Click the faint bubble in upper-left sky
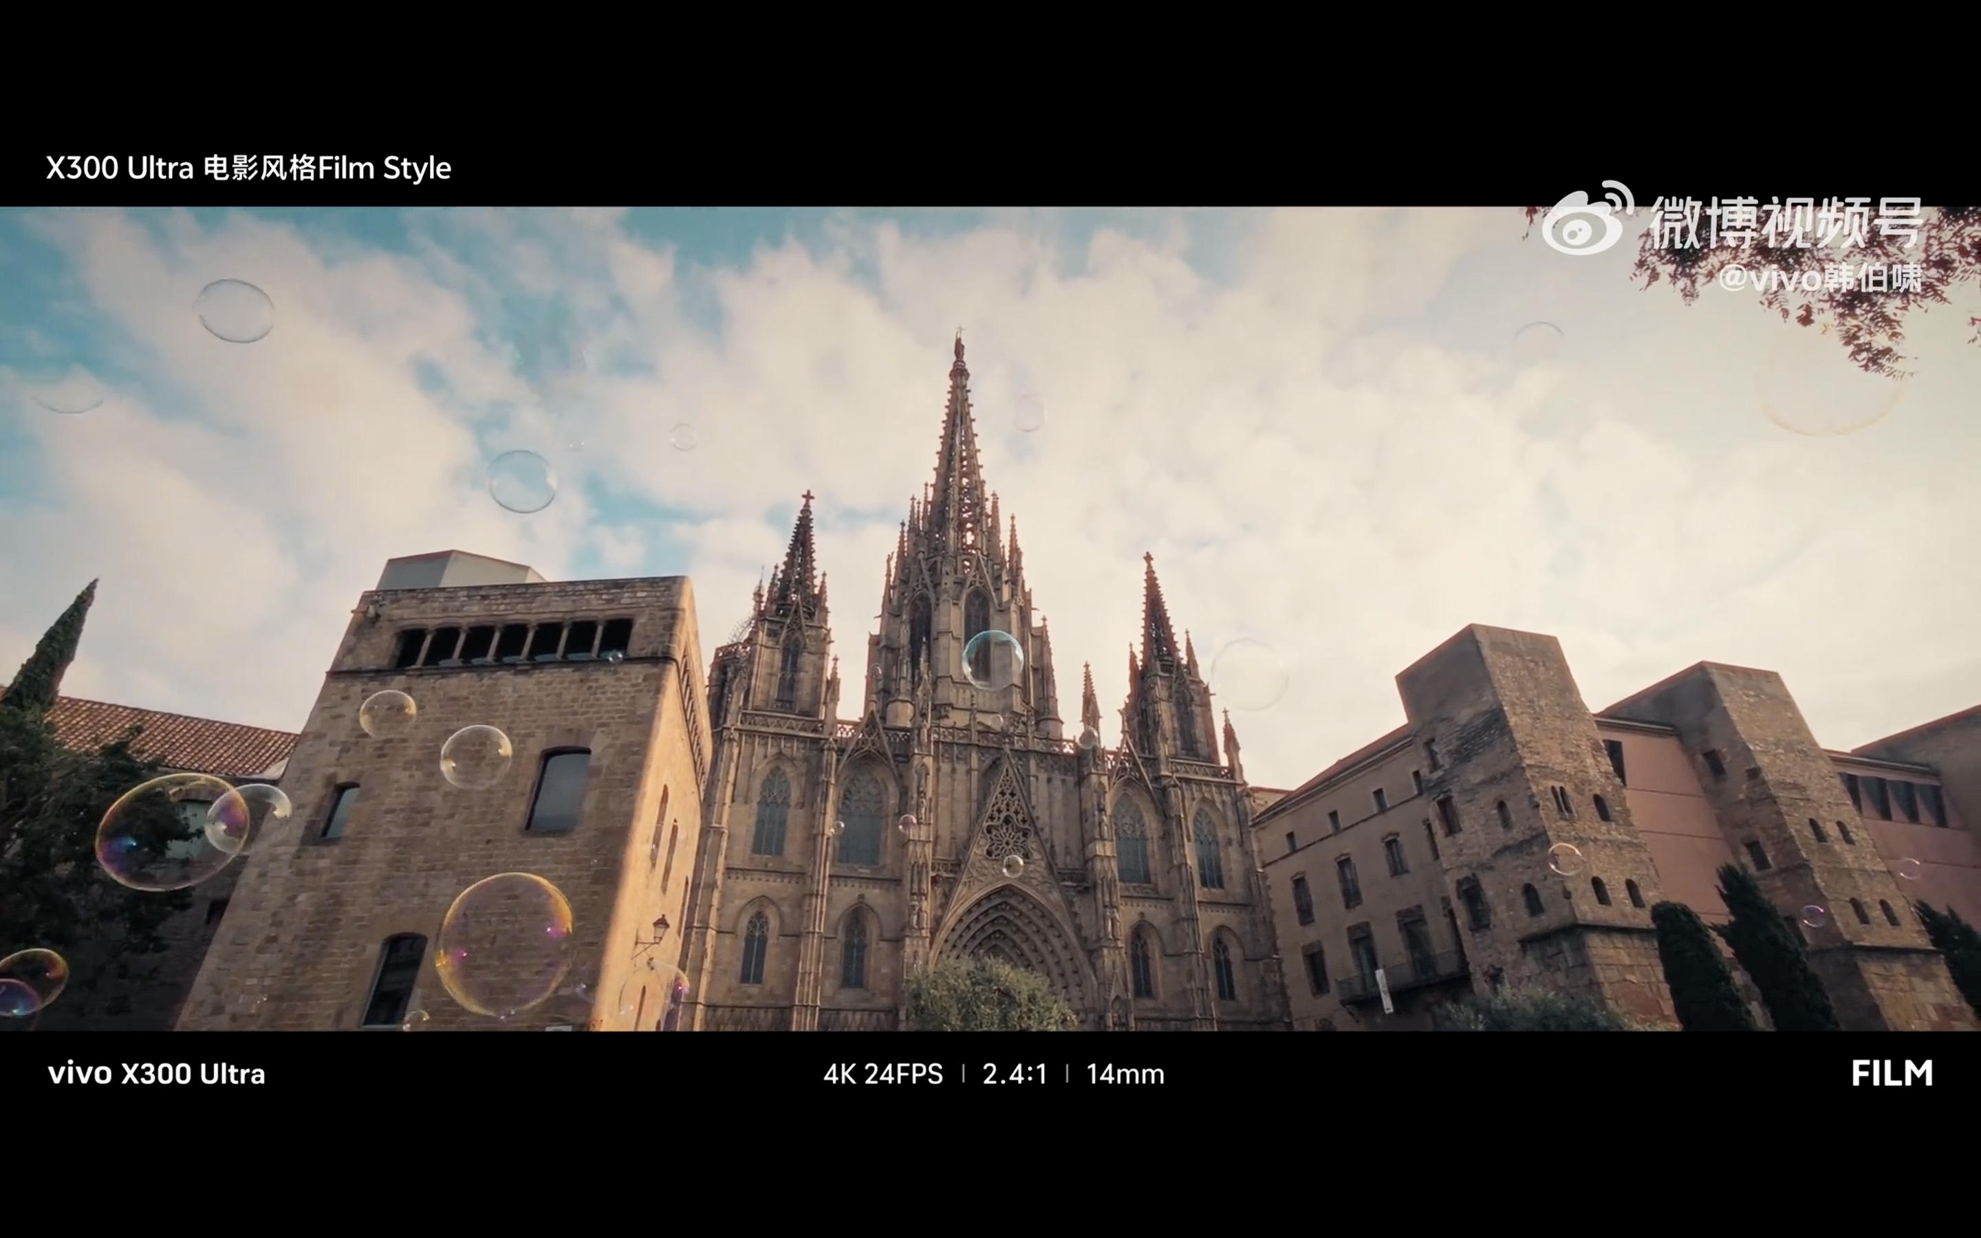The width and height of the screenshot is (1981, 1238). (235, 310)
